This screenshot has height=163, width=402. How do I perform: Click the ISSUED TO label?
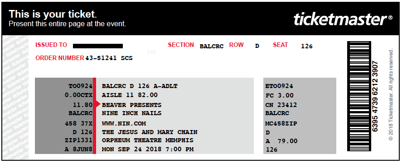pos(51,45)
